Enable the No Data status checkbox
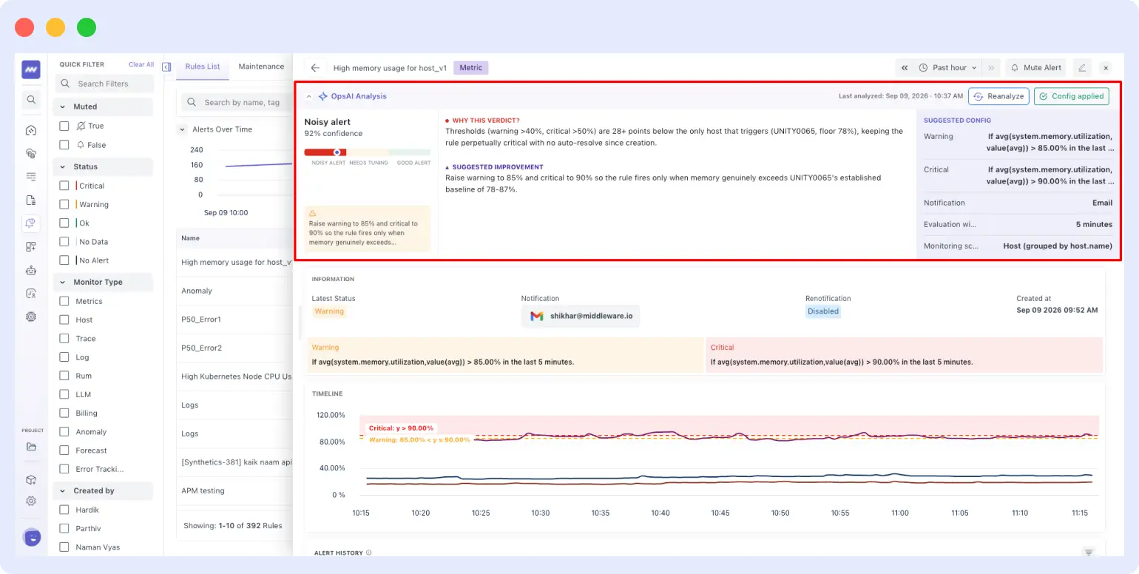The image size is (1139, 574). (x=64, y=242)
